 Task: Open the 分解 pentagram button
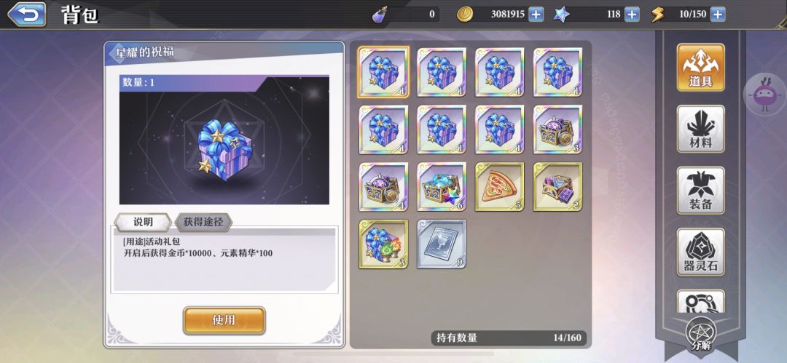pyautogui.click(x=701, y=335)
